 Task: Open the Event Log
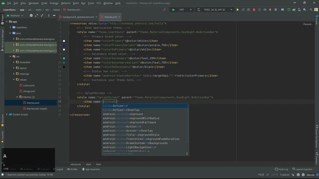[281, 169]
